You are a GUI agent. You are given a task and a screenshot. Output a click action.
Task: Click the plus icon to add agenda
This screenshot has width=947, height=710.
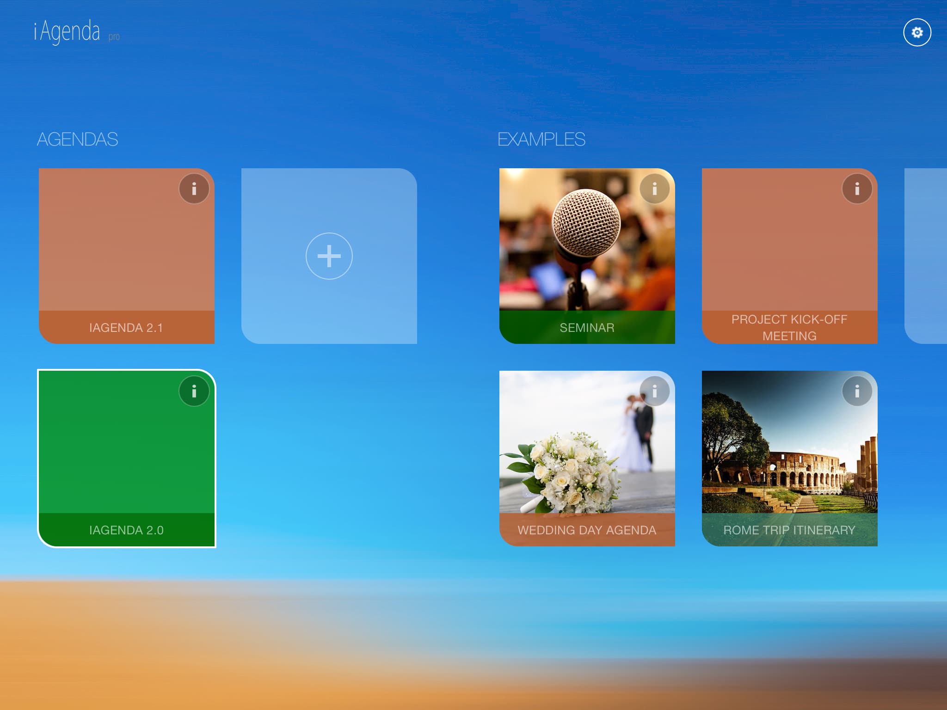pyautogui.click(x=329, y=256)
